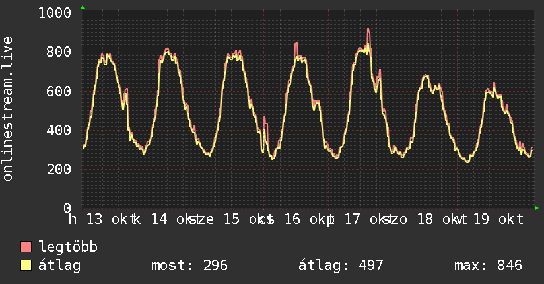
Task: Click the pink legtöbb legend color swatch
Action: [x=26, y=246]
